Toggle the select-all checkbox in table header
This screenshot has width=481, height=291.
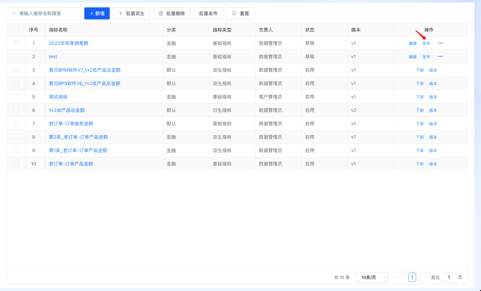point(16,30)
